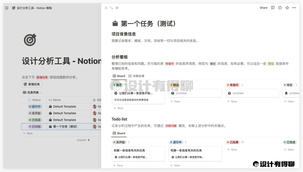The image size is (303, 172).
Task: Switch to the 关联反馈 tab
Action: click(x=136, y=76)
